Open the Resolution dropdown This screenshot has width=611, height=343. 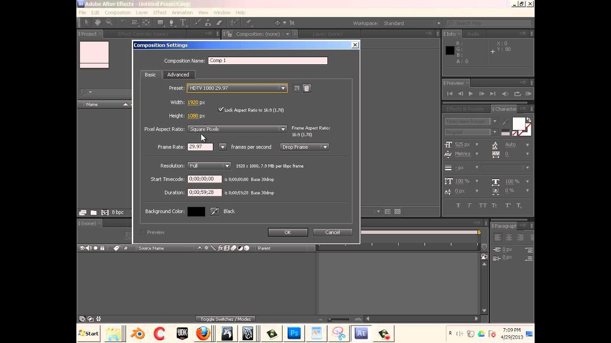click(210, 166)
